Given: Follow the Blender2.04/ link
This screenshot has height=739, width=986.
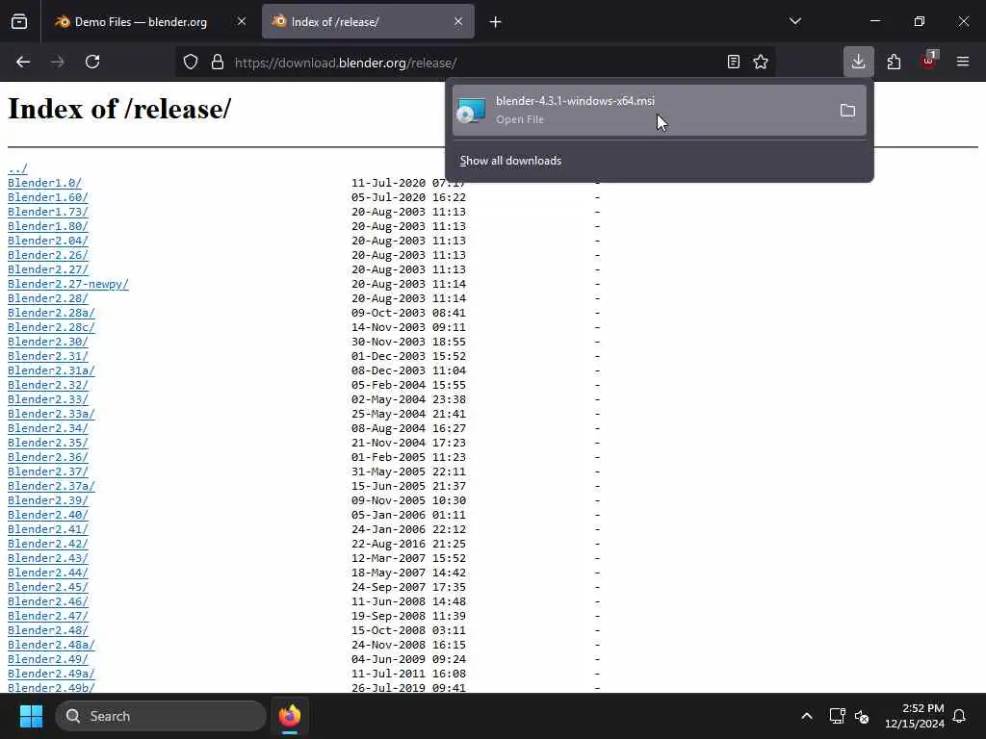Looking at the screenshot, I should [x=48, y=241].
